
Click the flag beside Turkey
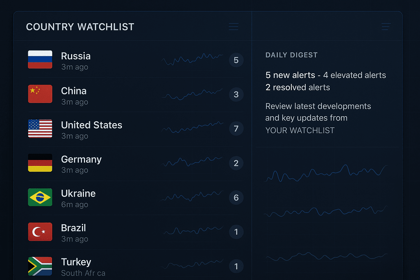[40, 266]
